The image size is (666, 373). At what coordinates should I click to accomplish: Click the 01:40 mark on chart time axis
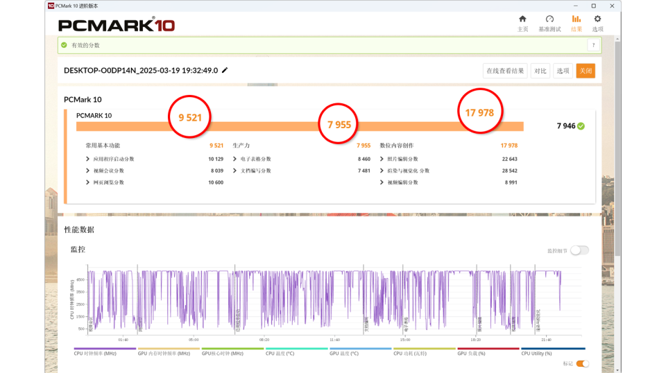point(123,340)
